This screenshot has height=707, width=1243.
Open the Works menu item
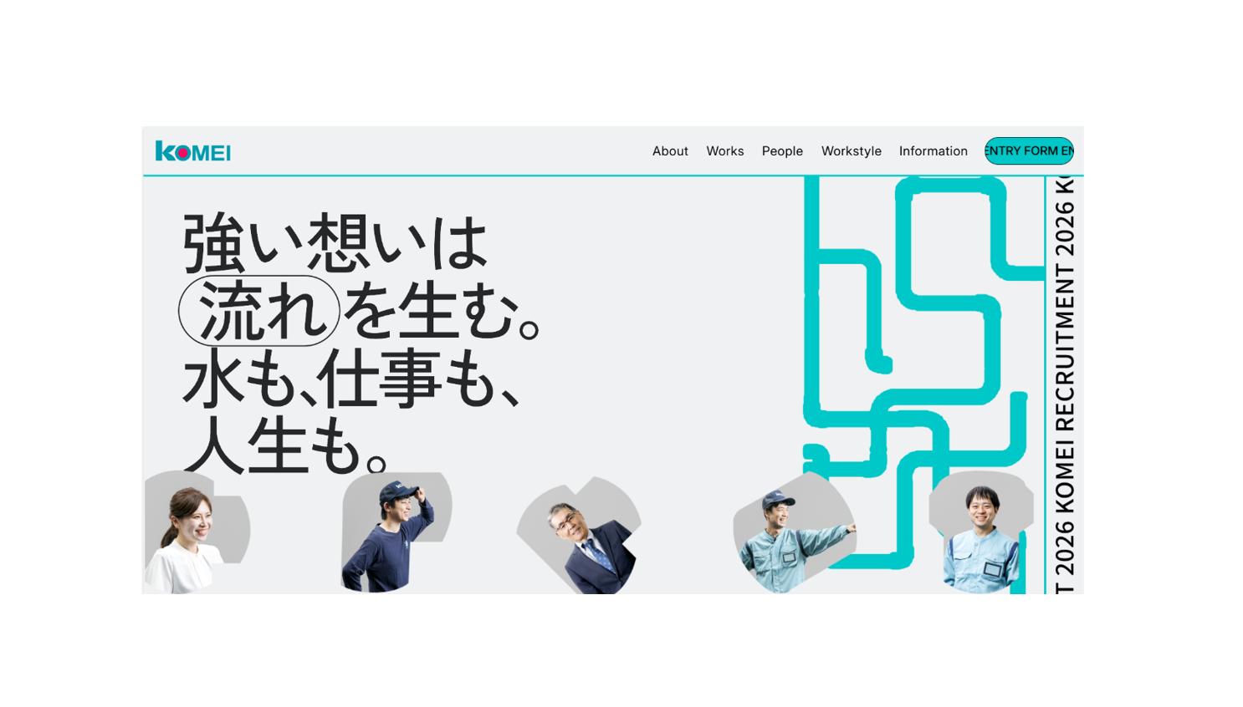tap(724, 151)
